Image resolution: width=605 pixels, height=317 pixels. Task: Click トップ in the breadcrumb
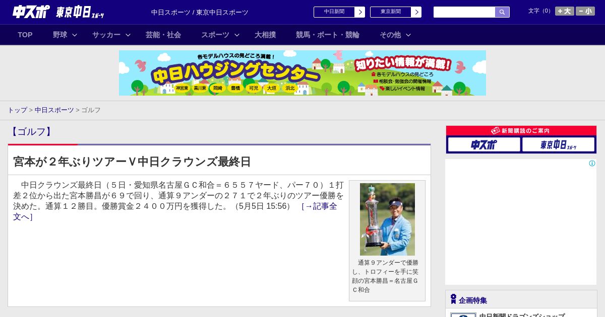pyautogui.click(x=18, y=110)
